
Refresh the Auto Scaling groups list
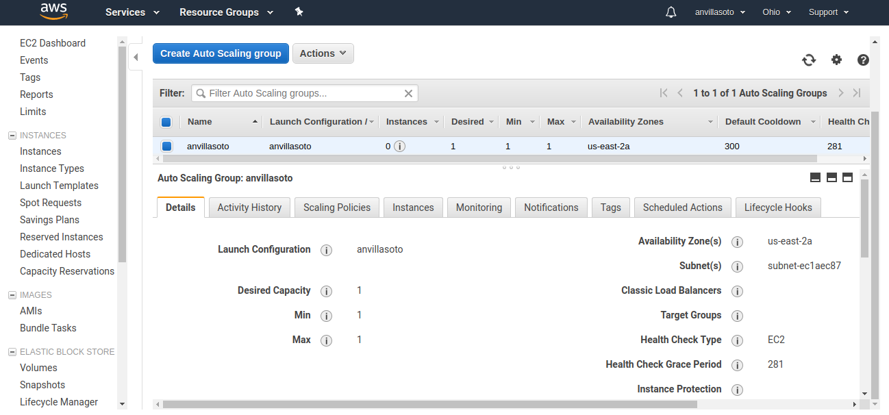pyautogui.click(x=809, y=60)
